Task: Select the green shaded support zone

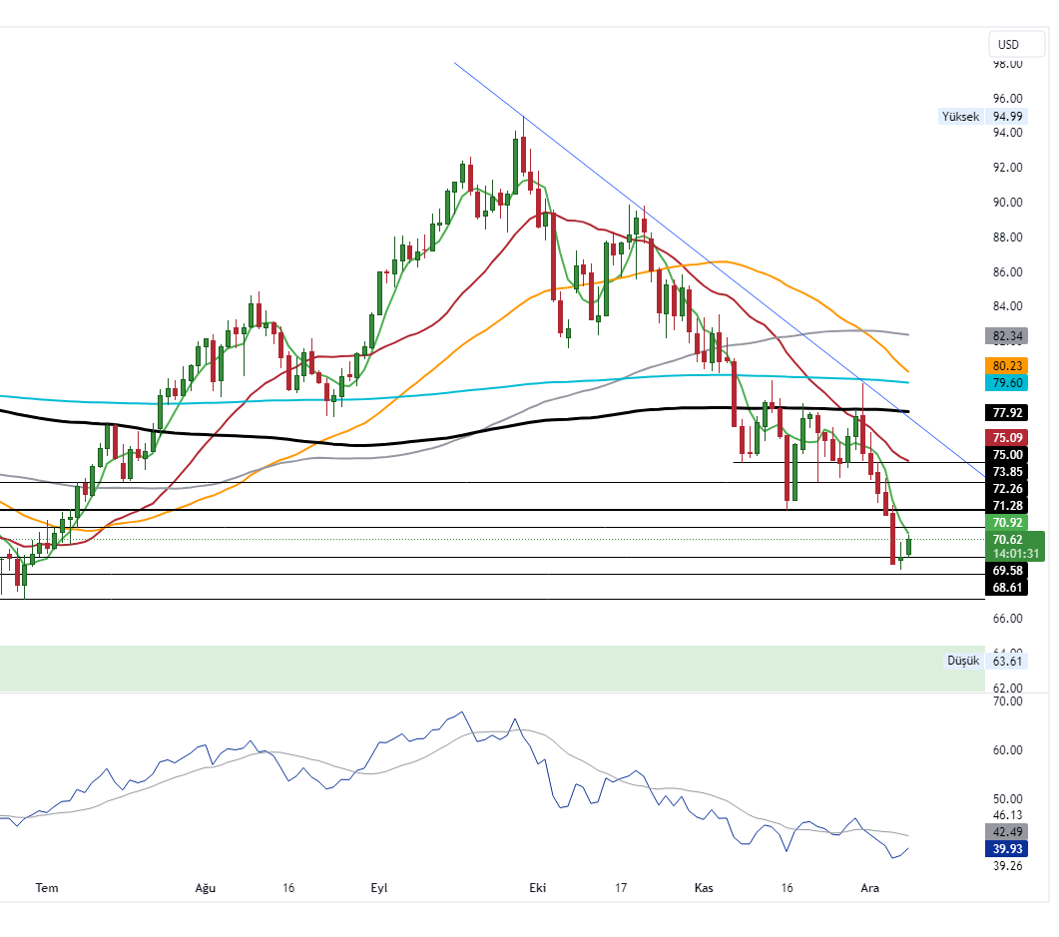Action: [x=489, y=669]
